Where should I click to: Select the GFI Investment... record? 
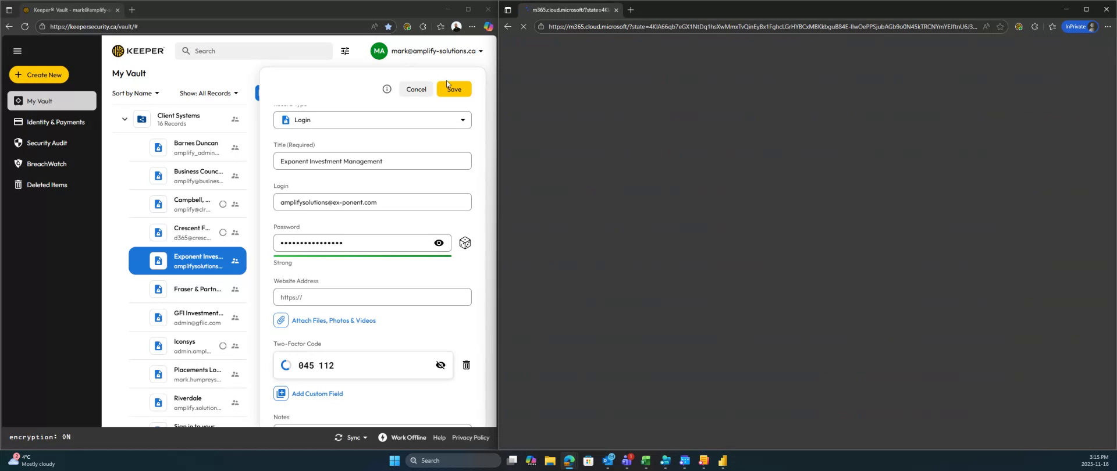(187, 317)
